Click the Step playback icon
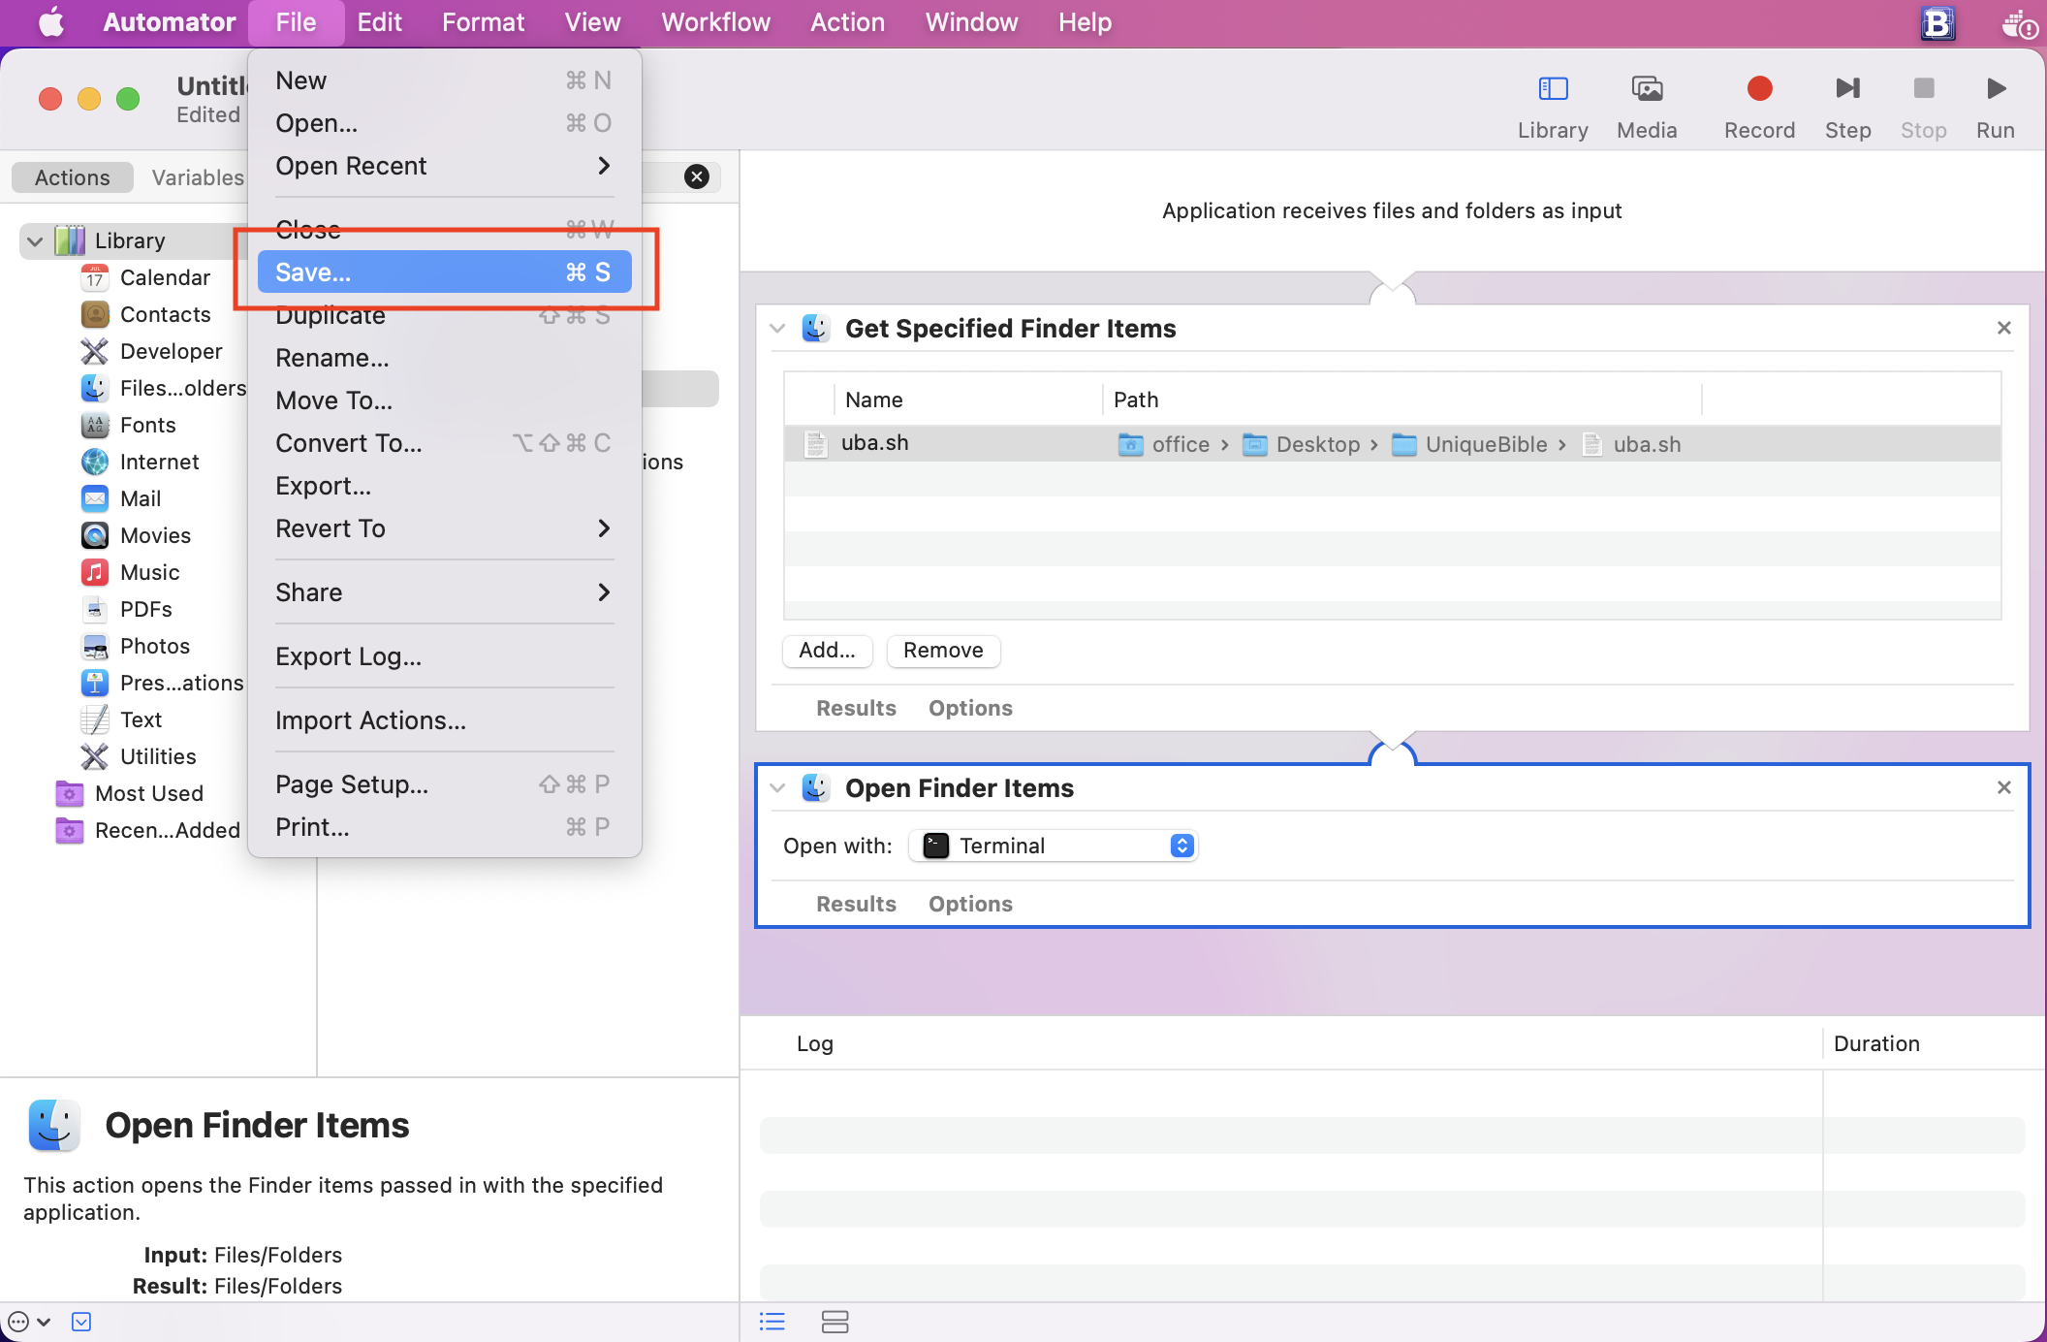This screenshot has height=1342, width=2047. tap(1847, 89)
